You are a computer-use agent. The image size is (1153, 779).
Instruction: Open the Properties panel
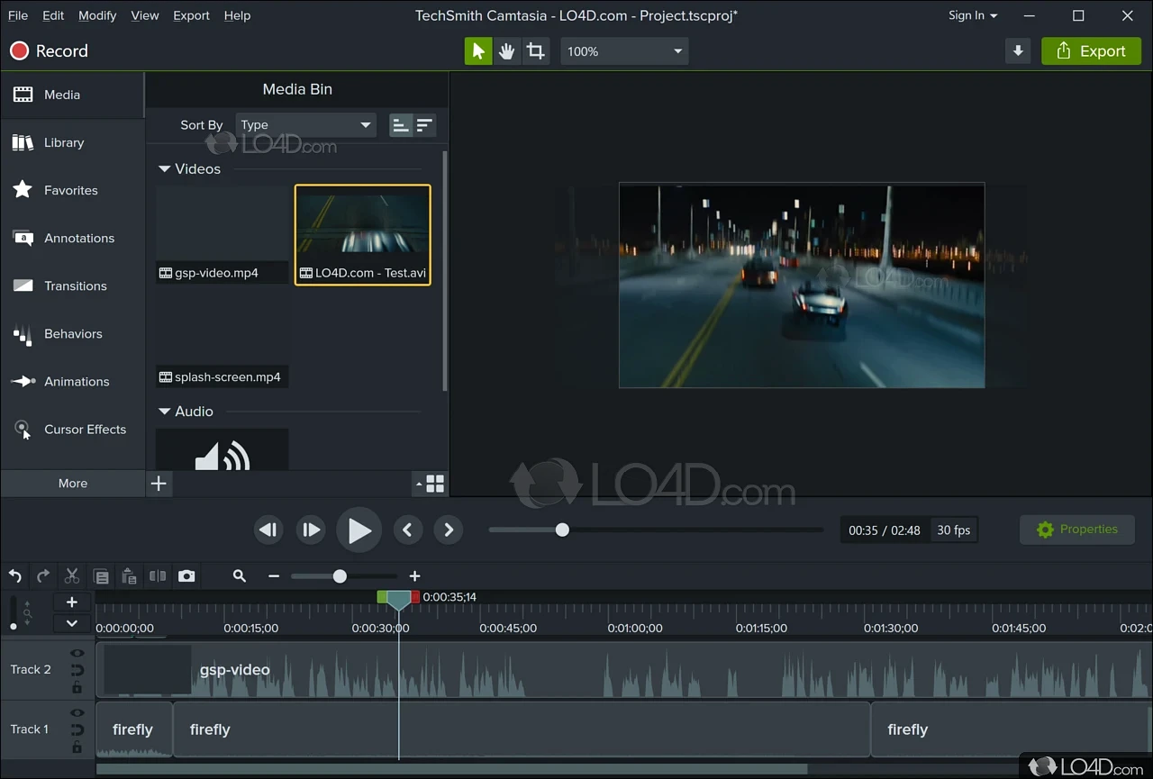click(x=1076, y=530)
